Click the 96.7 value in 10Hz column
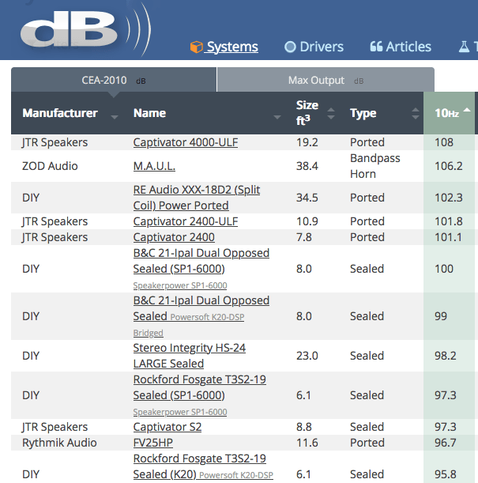Viewport: 478px width, 483px height. [446, 443]
